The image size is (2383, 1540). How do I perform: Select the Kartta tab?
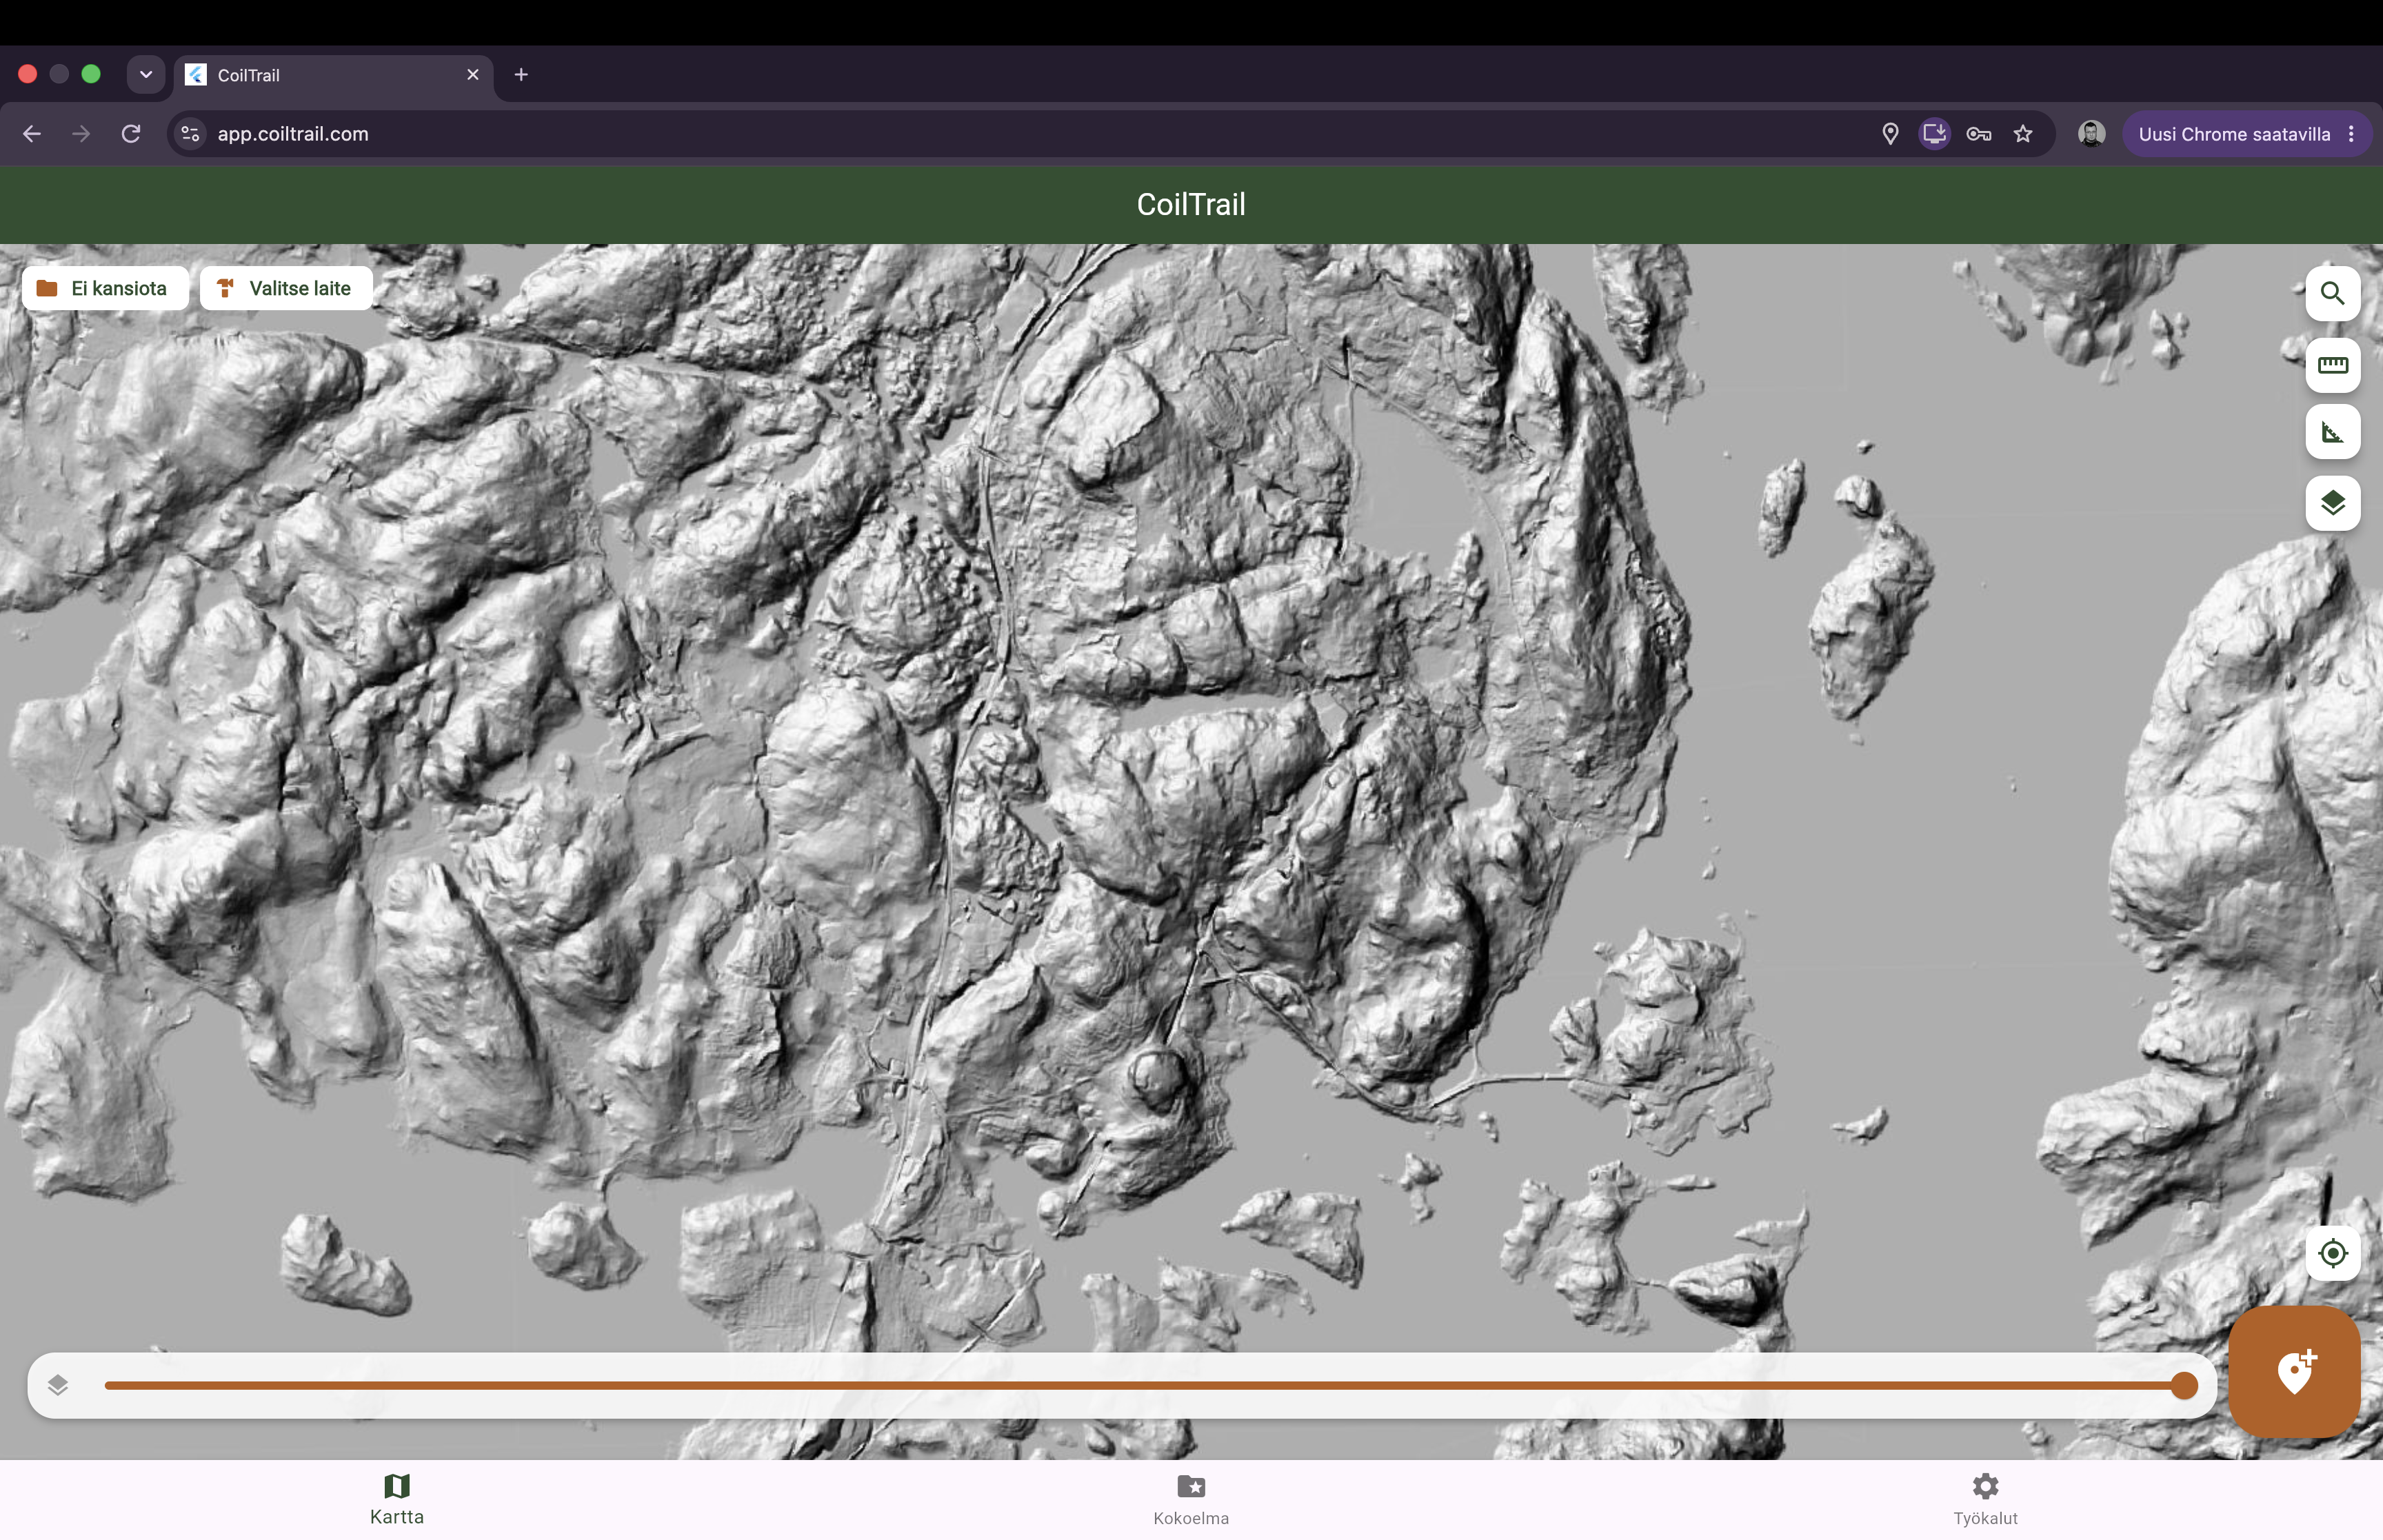pos(397,1499)
